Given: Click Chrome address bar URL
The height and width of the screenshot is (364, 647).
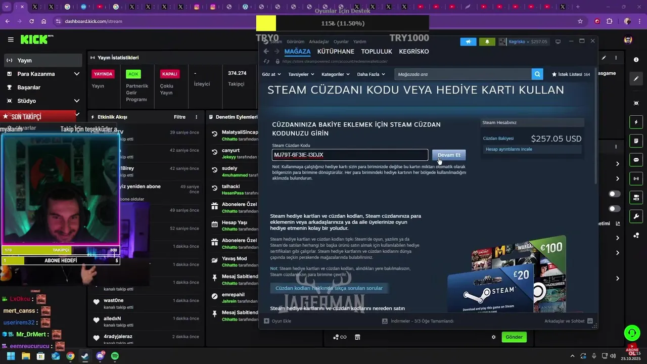Looking at the screenshot, I should tap(94, 21).
